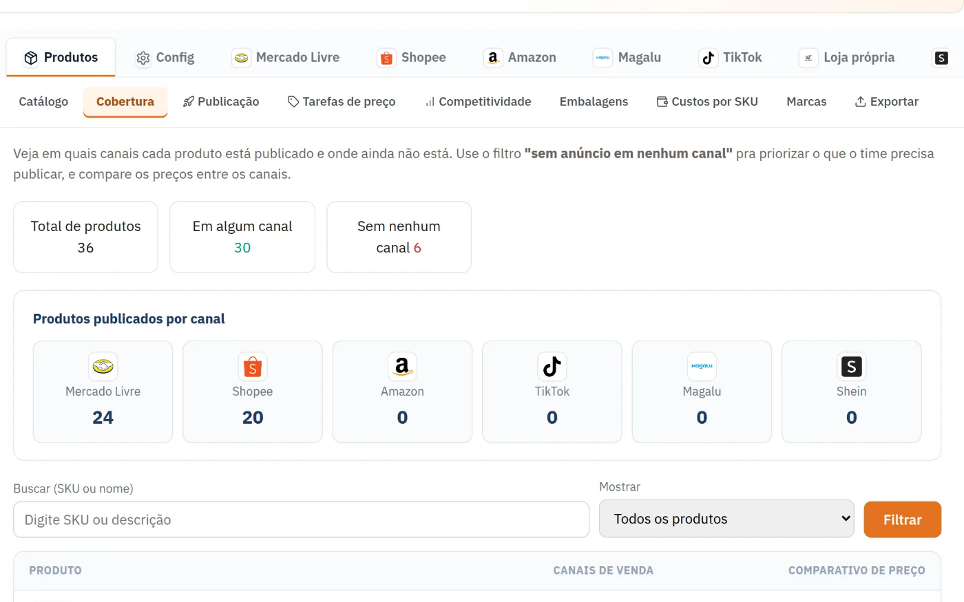Image resolution: width=964 pixels, height=602 pixels.
Task: Click the TikTok card logo
Action: (x=552, y=367)
